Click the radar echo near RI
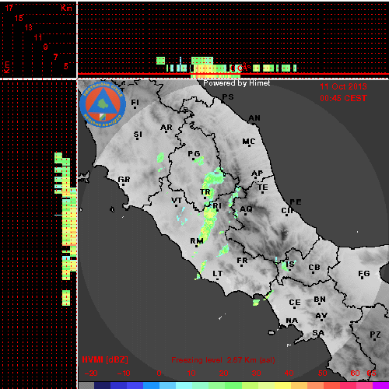389x389 pixels. pos(210,216)
